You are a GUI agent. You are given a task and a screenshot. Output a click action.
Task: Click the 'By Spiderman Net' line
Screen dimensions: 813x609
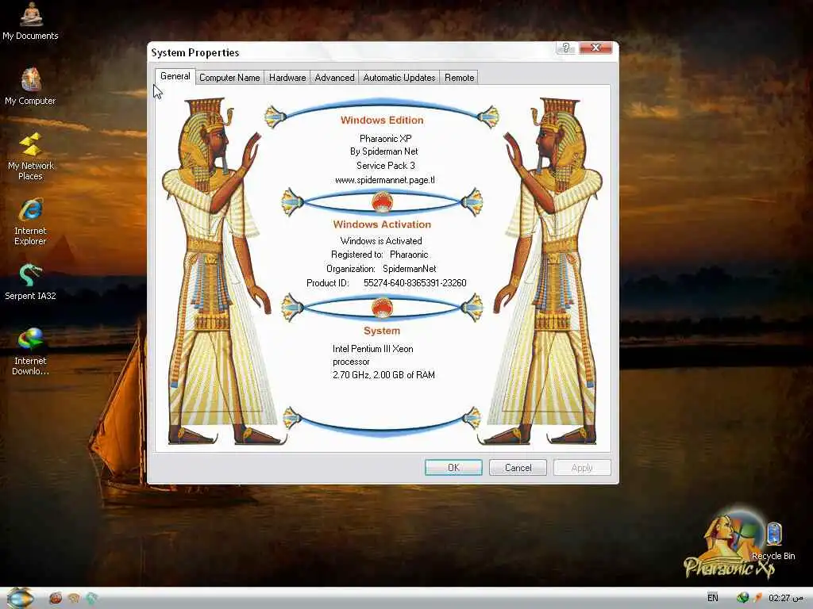pyautogui.click(x=383, y=151)
